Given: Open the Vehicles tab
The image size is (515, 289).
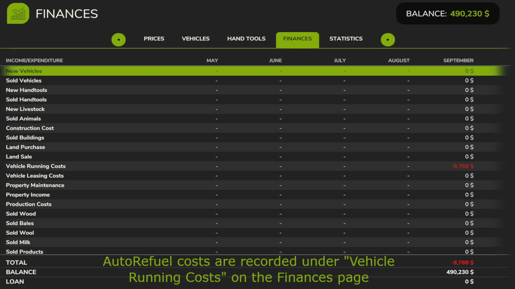Looking at the screenshot, I should click(196, 39).
